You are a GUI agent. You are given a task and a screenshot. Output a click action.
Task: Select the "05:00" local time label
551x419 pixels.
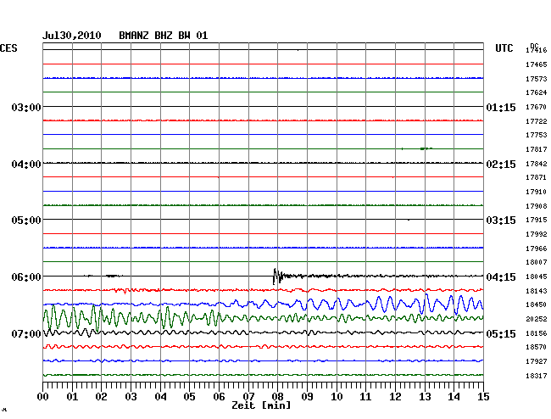[x=26, y=221]
